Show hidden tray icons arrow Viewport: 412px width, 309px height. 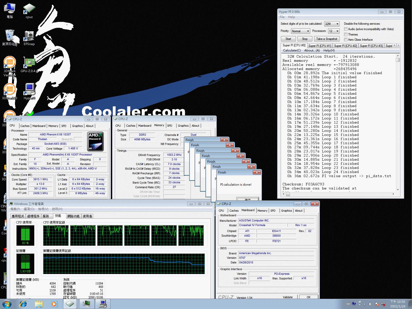pyautogui.click(x=364, y=304)
